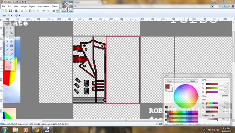The image size is (235, 133).
Task: Save the image with the floppy disk icon
Action: [x=10, y=11]
